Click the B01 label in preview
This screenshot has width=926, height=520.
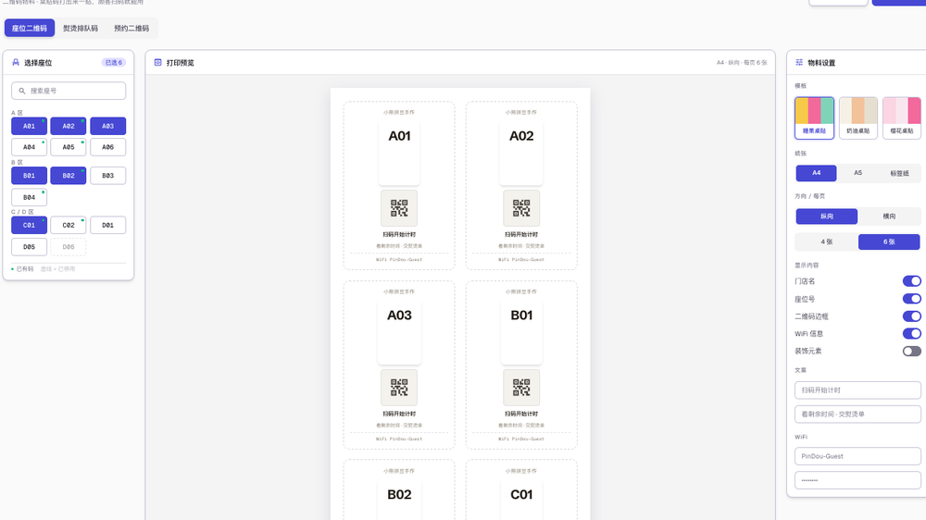[x=521, y=316]
